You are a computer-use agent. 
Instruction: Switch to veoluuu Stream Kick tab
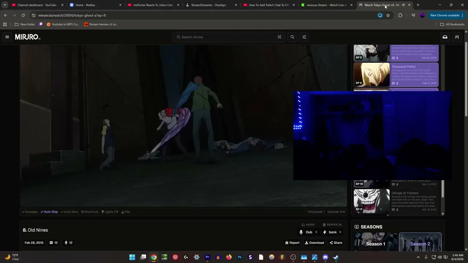(x=327, y=5)
